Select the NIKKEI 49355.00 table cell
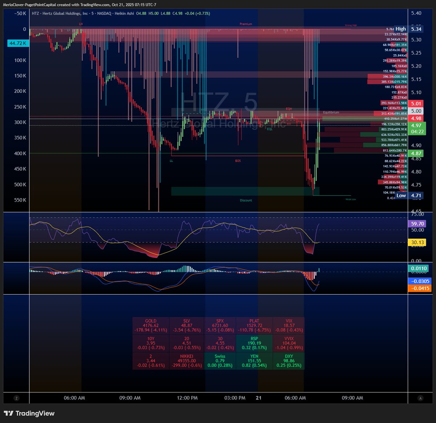Screen dimensions: 436x423 point(187,361)
